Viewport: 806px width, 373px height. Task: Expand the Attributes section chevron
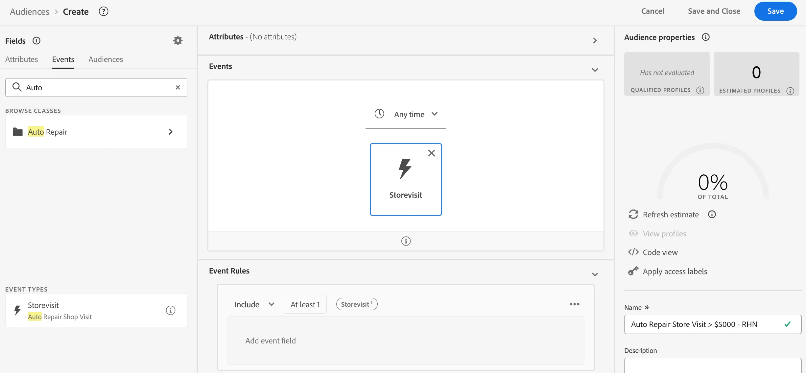pos(595,40)
